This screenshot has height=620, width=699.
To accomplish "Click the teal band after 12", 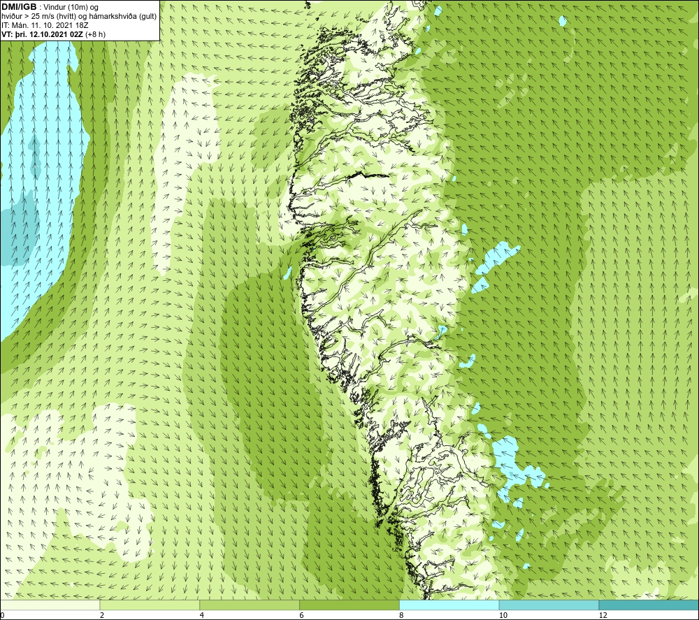I will point(649,605).
